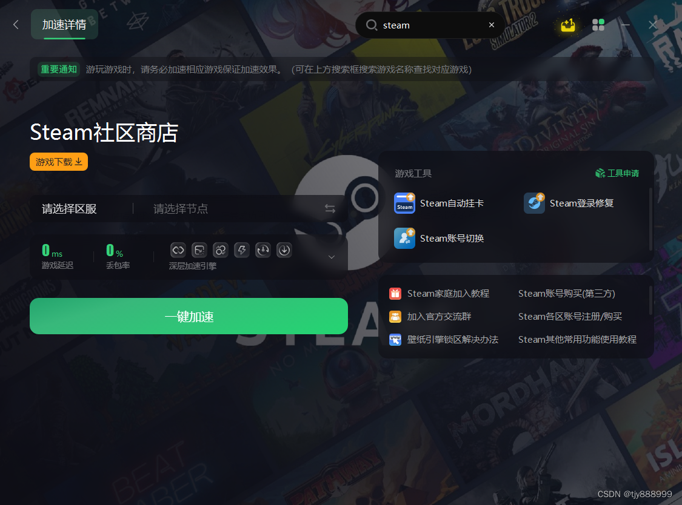Open the Steam账号购买(第三方) link
The image size is (682, 505).
pos(567,294)
